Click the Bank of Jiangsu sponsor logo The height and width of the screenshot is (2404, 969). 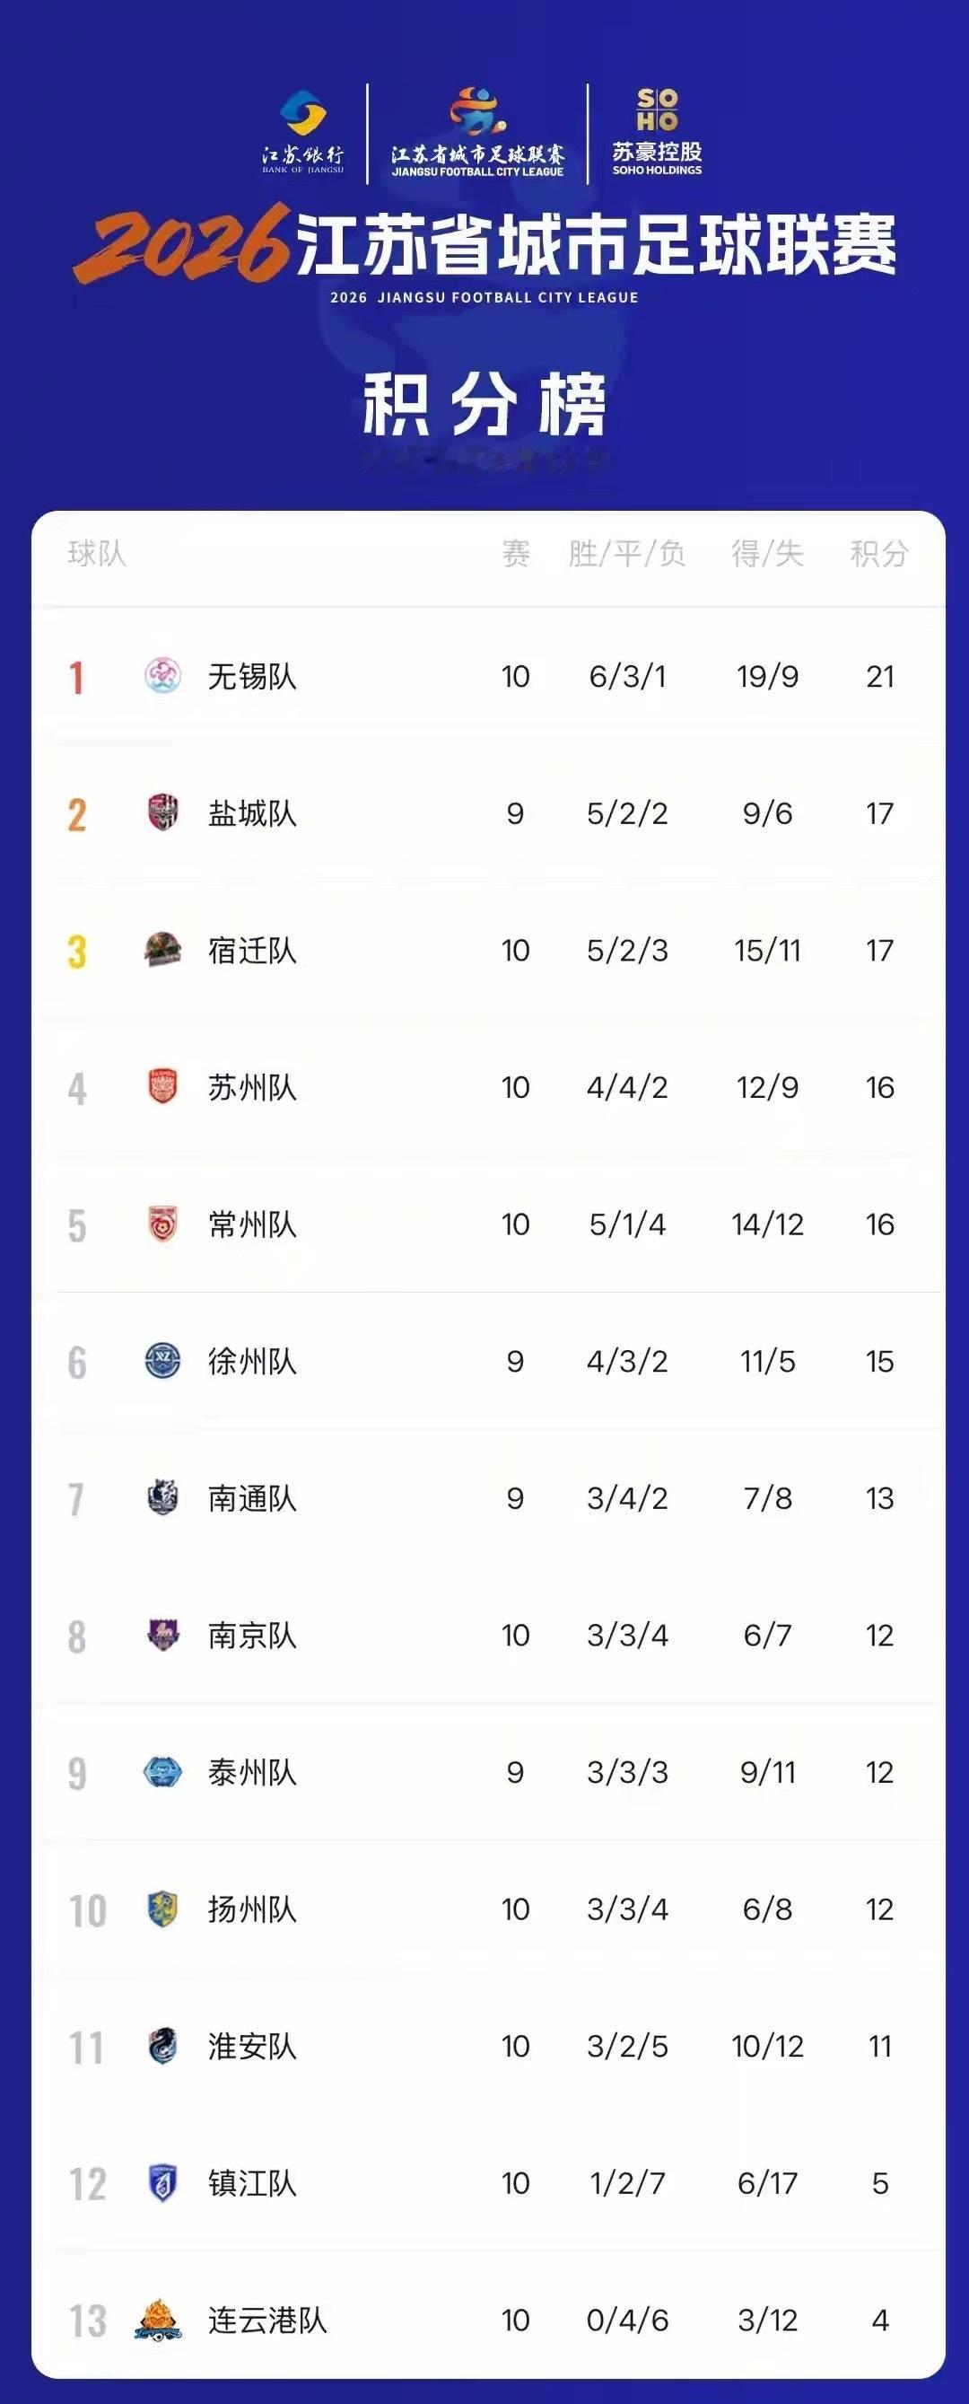coord(303,133)
